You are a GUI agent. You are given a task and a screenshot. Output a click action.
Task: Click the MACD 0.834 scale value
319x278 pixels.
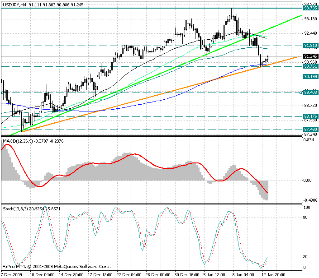(x=309, y=140)
